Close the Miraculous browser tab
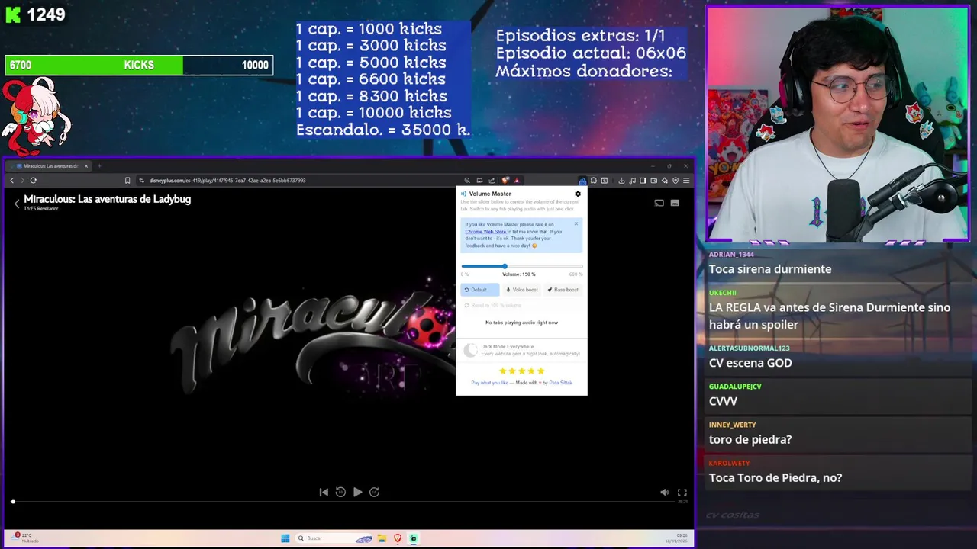Image resolution: width=977 pixels, height=549 pixels. (86, 165)
